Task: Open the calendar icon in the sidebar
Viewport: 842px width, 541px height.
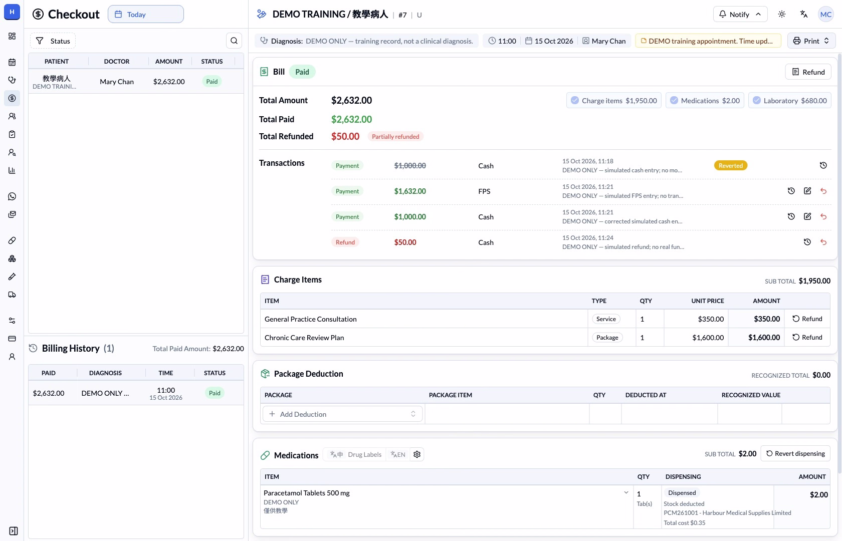Action: pos(12,62)
